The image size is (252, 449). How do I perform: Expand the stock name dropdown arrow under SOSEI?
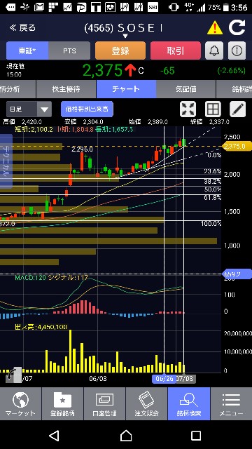tap(125, 36)
